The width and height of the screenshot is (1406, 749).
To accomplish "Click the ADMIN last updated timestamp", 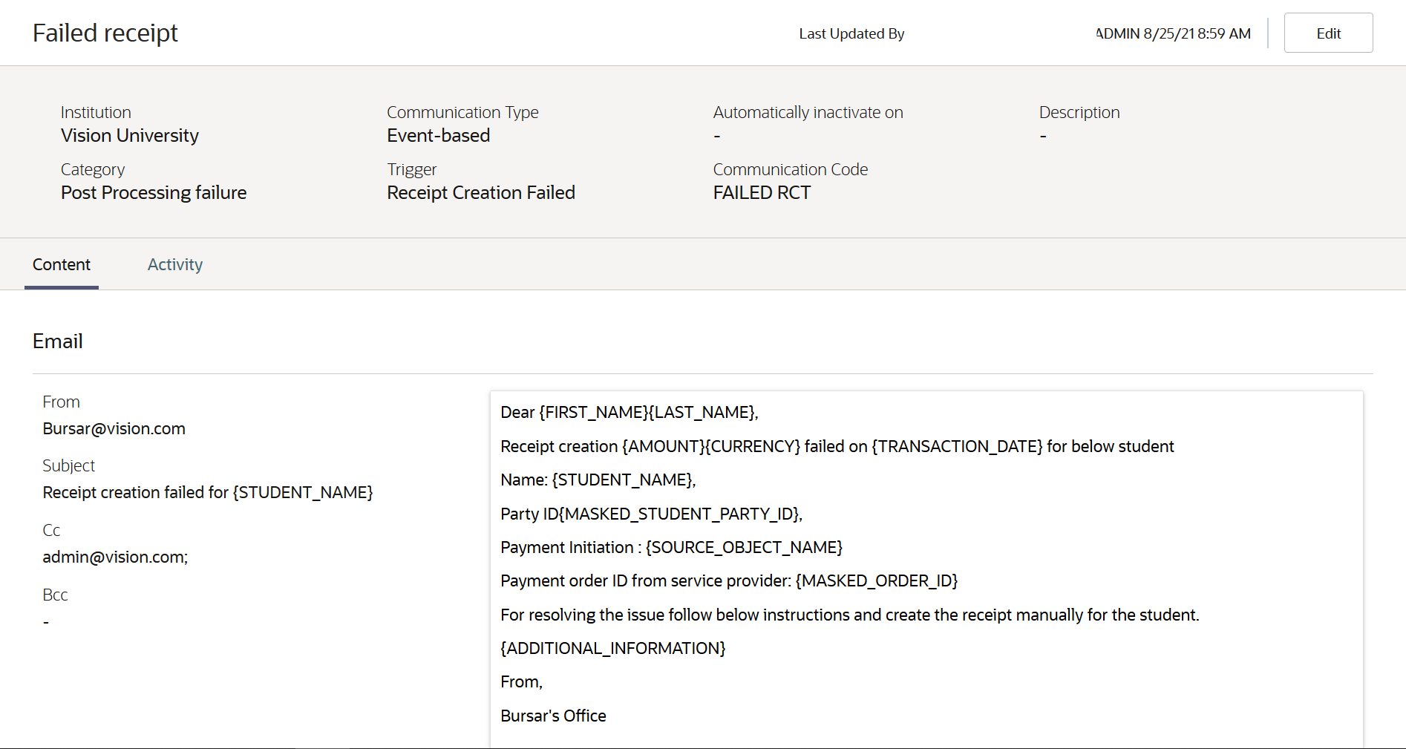I will pos(1174,34).
